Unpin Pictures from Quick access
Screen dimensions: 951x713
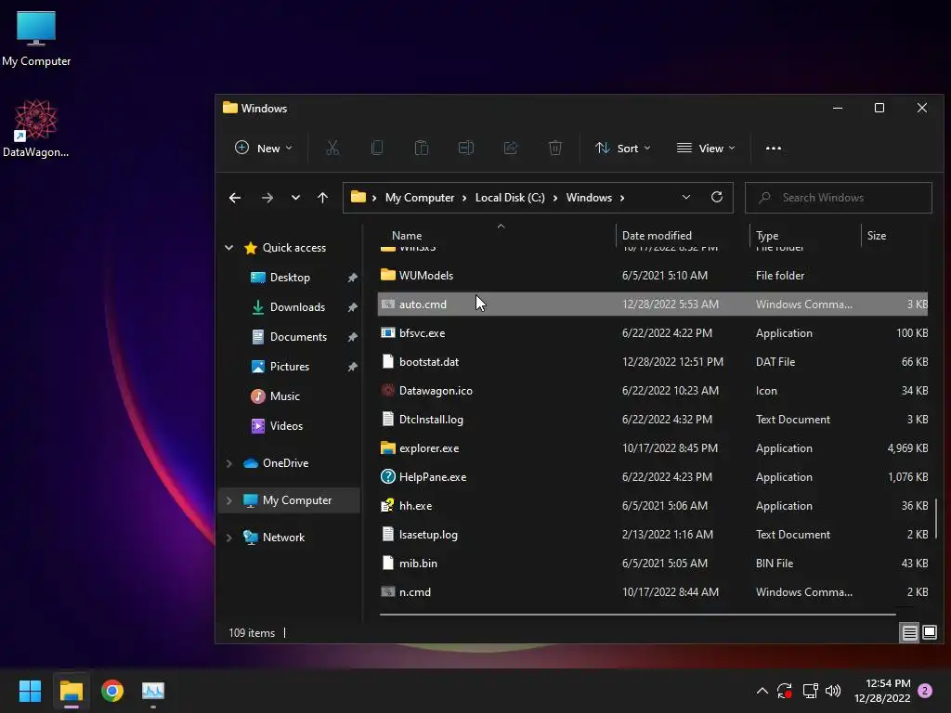point(352,367)
